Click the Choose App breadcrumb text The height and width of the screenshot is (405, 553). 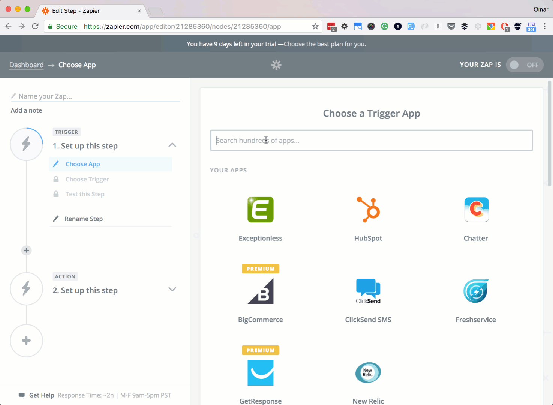pos(77,64)
